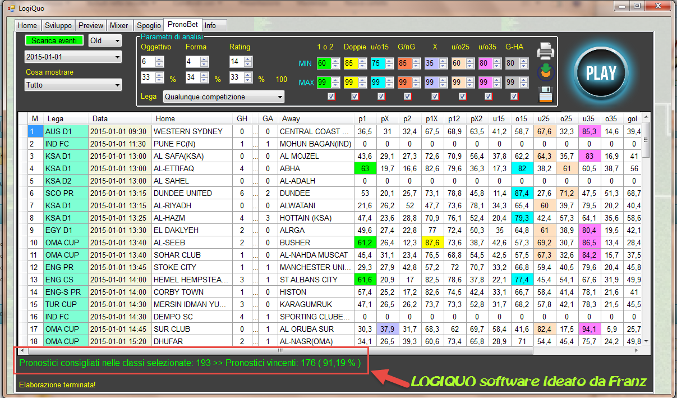Click the yellow MIN field for Doppie

coord(351,64)
